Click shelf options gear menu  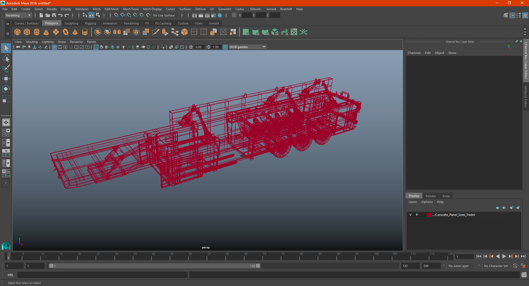[8, 34]
